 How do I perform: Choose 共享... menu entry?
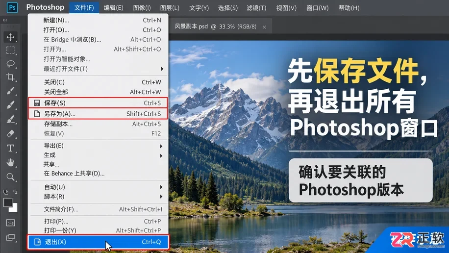(x=98, y=164)
